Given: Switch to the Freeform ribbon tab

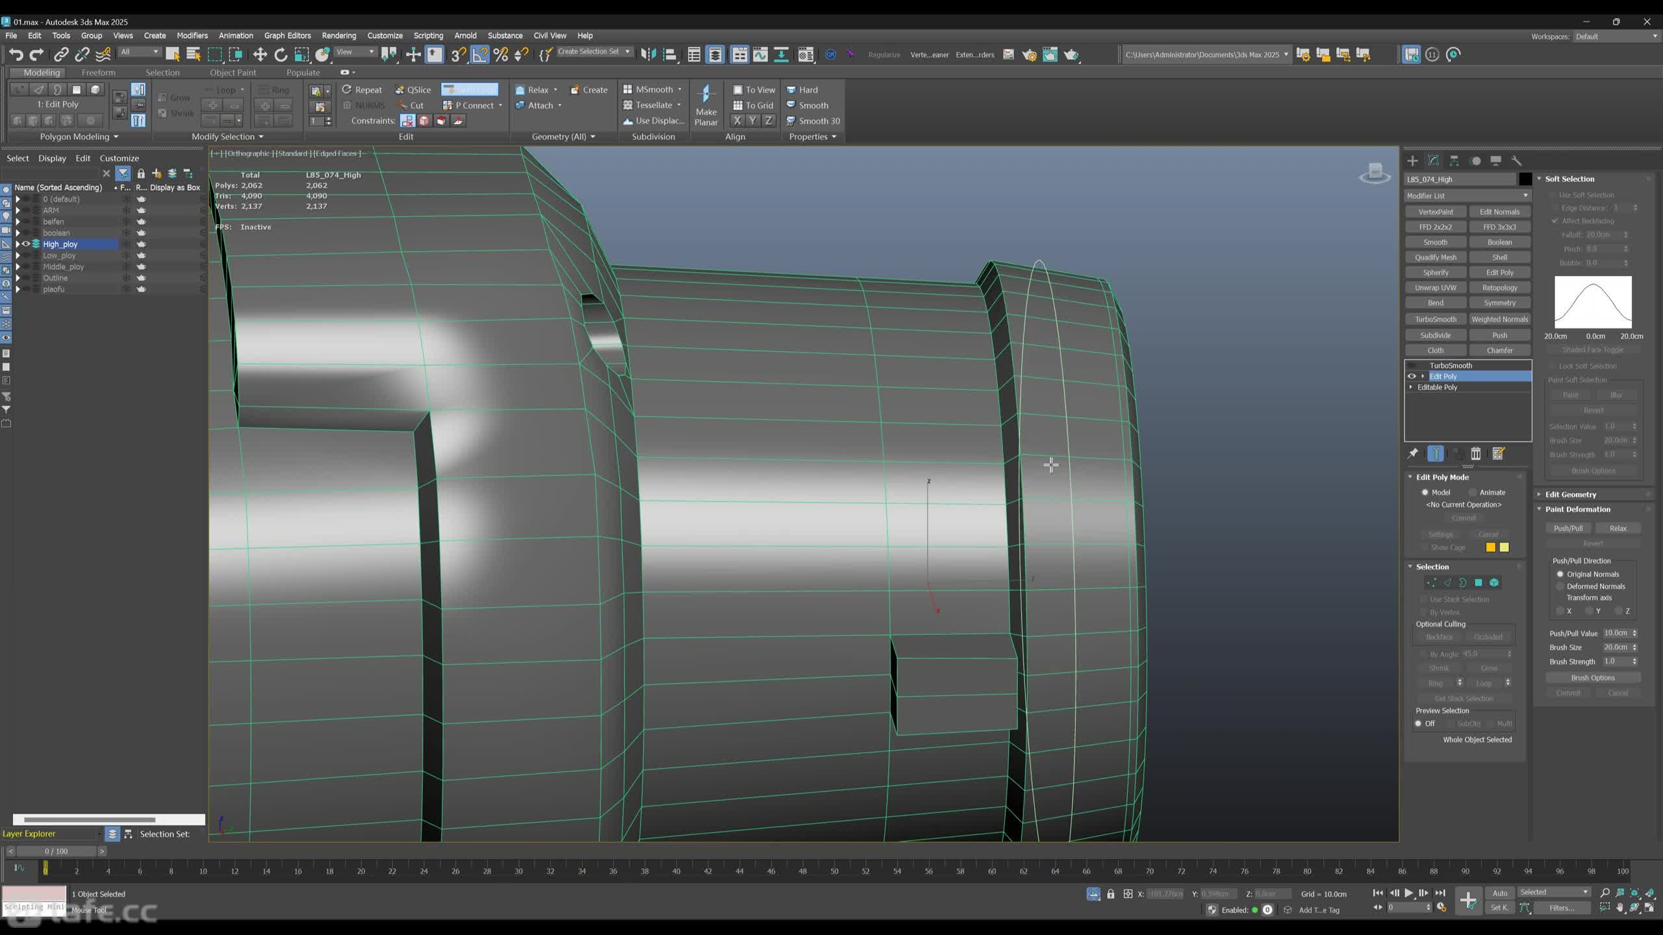Looking at the screenshot, I should click(99, 73).
